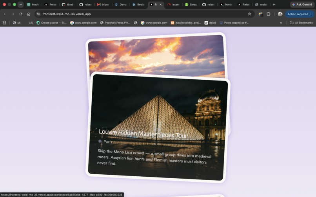Screen dimensions: 316x197
Task: Open Ask Gemini
Action: [x=302, y=4]
